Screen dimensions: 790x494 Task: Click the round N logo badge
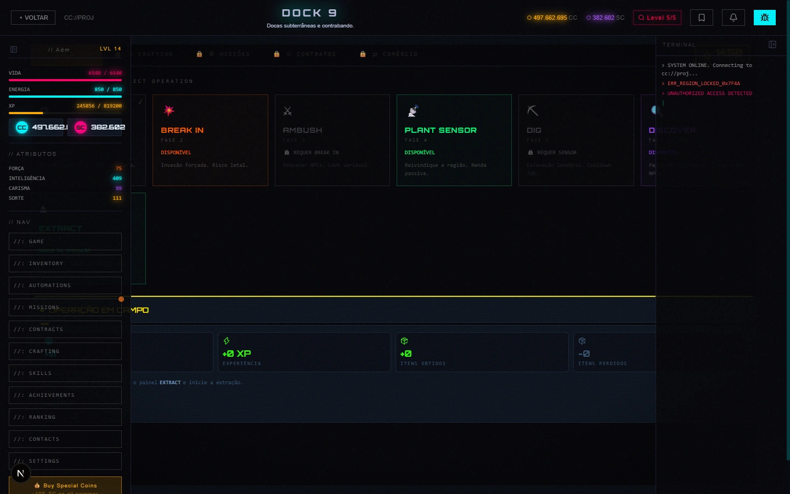pos(21,473)
